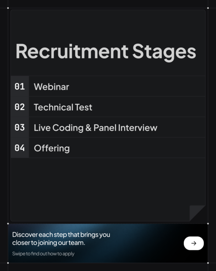
Task: Choose Live Coding & Panel Interview text
Action: tap(95, 128)
